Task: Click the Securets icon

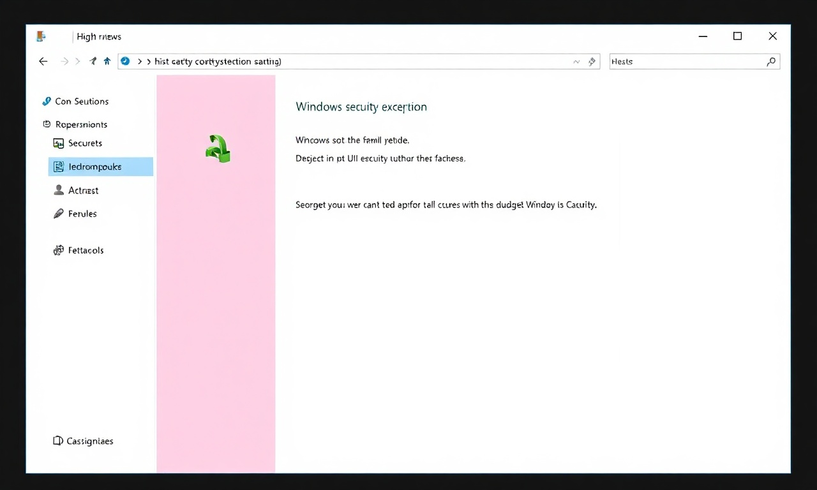Action: pos(59,144)
